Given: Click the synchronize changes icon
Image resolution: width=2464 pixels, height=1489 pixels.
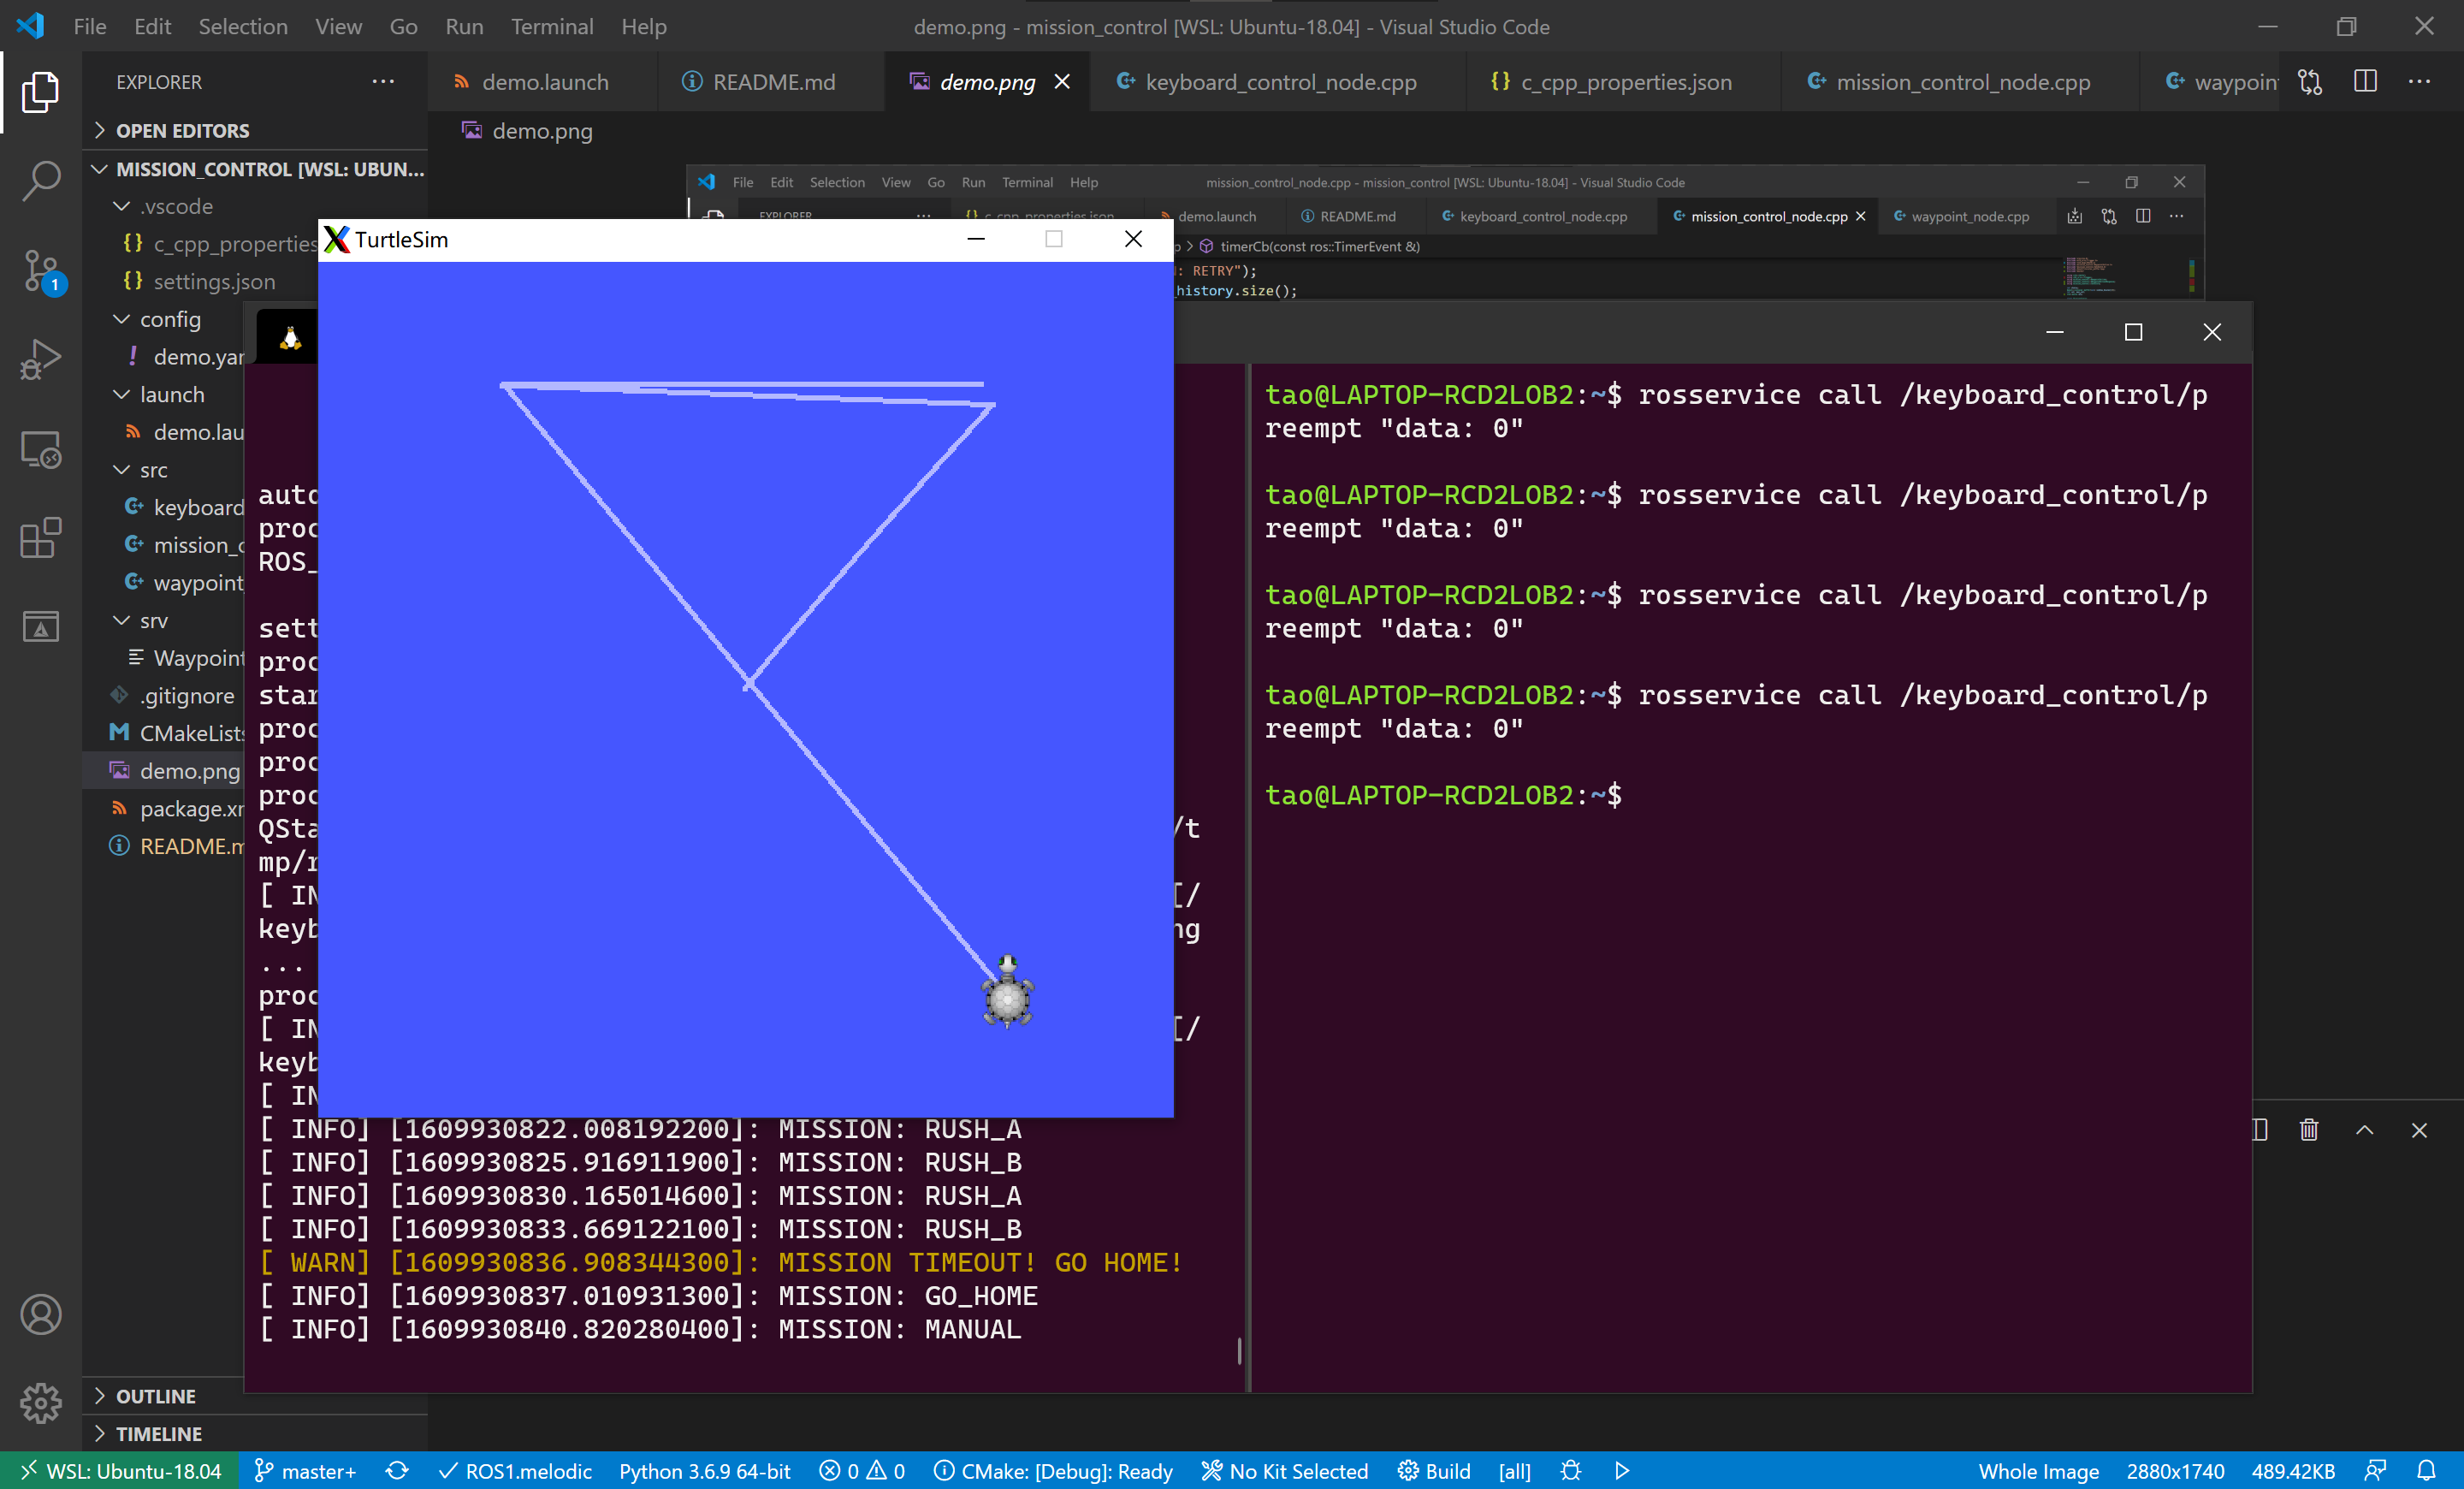Looking at the screenshot, I should point(397,1471).
